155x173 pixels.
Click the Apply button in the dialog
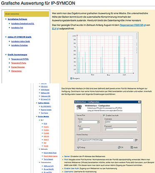click(134, 147)
